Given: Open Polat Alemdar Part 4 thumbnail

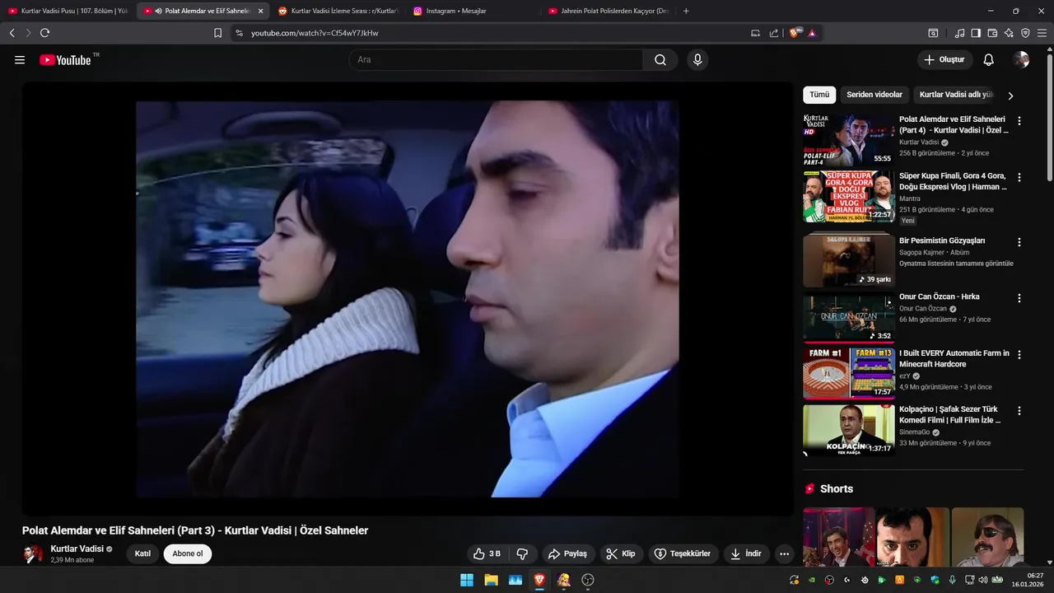Looking at the screenshot, I should click(849, 140).
